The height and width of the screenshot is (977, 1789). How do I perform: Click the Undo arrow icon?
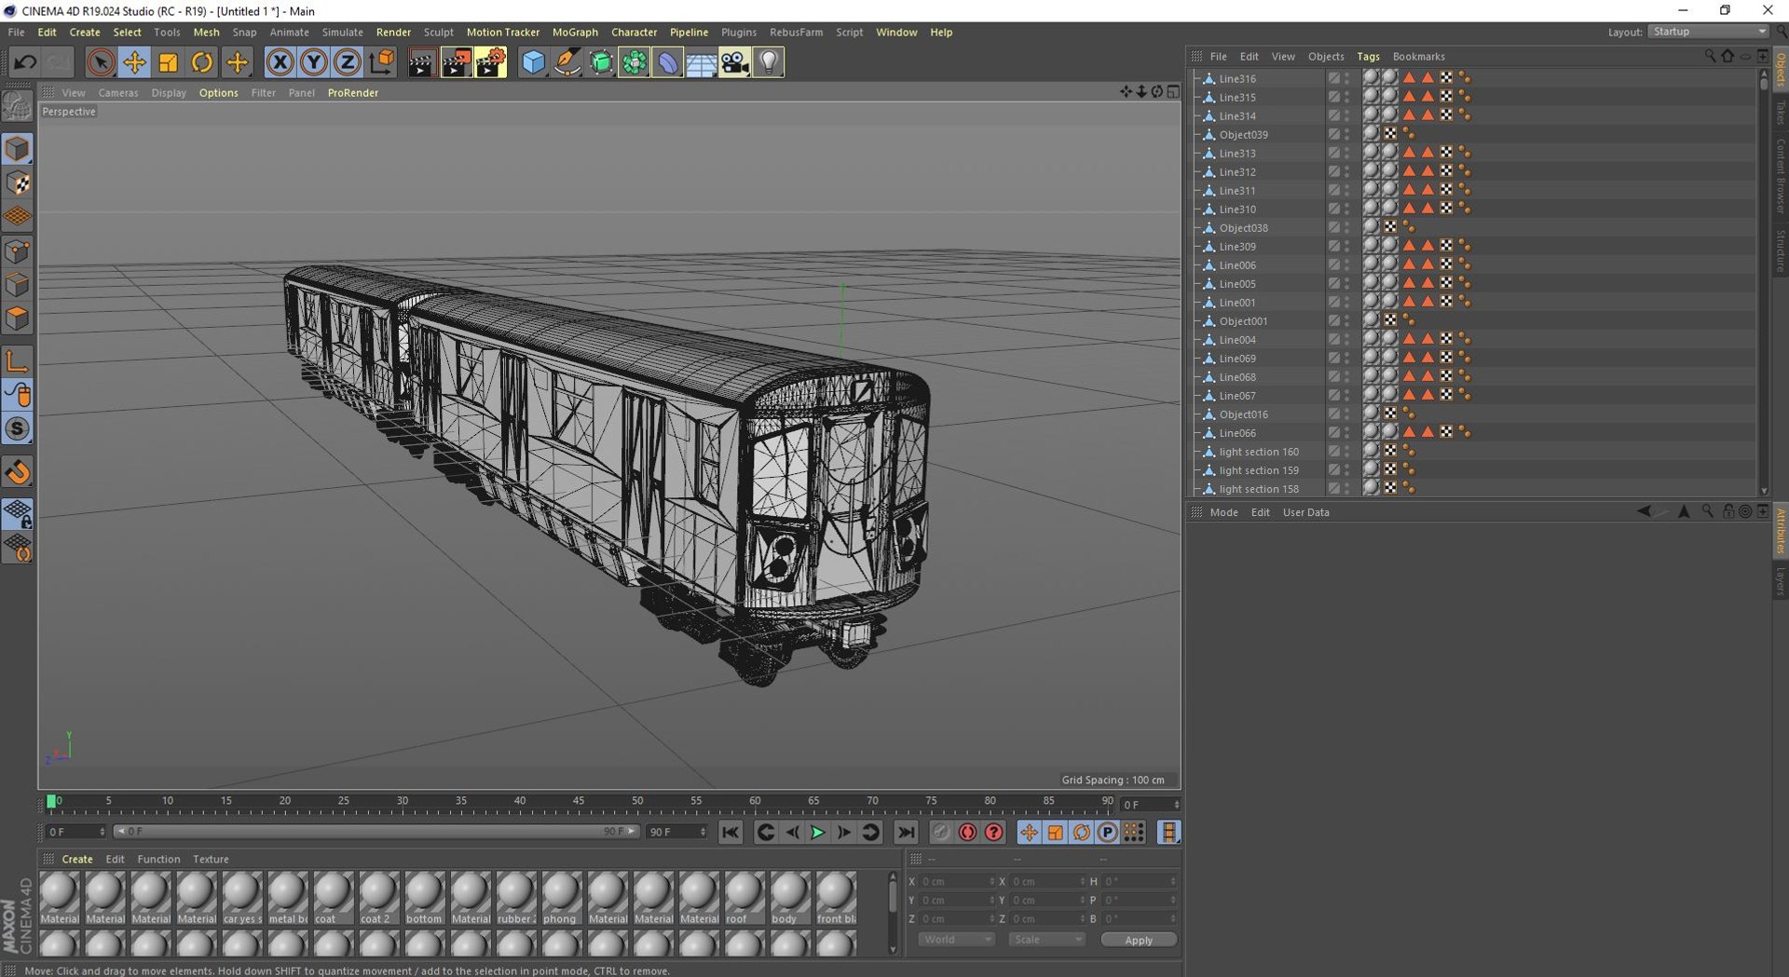pos(25,62)
